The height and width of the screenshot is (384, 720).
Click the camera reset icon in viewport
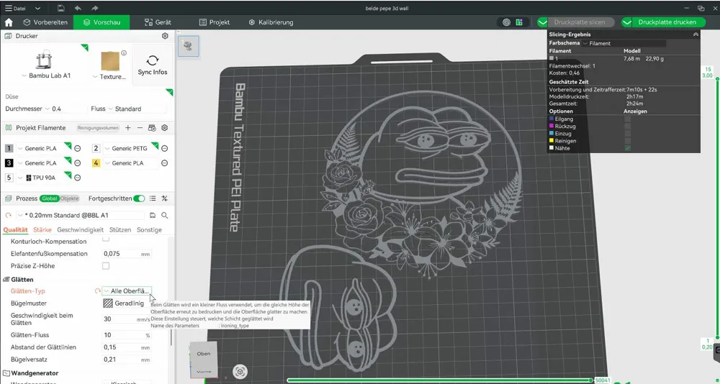(x=240, y=372)
